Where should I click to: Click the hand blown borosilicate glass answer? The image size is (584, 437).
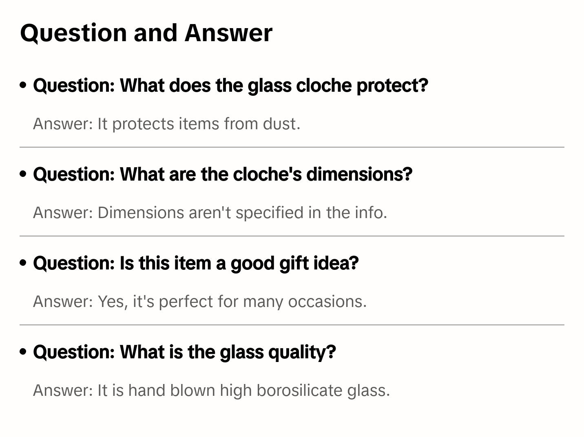click(211, 391)
